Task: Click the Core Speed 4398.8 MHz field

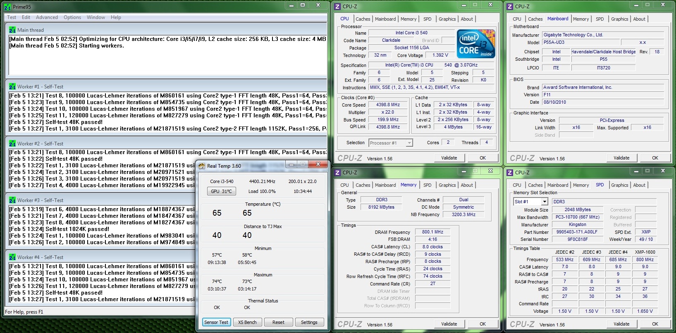Action: (x=388, y=105)
